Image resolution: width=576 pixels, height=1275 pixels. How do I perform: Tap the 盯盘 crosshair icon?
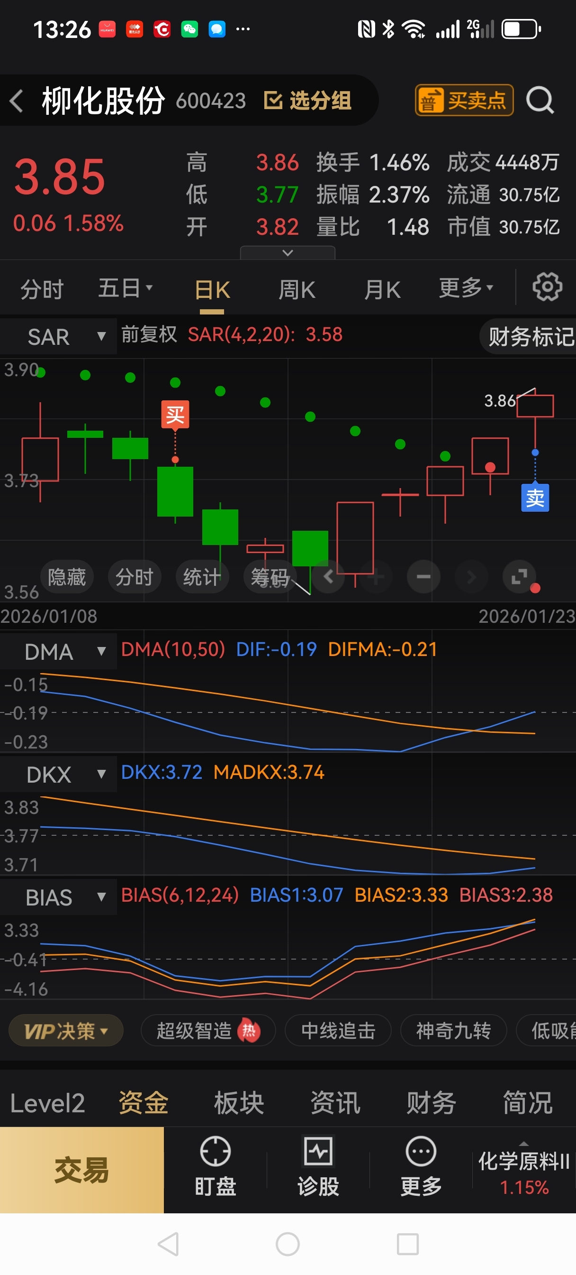(215, 1151)
